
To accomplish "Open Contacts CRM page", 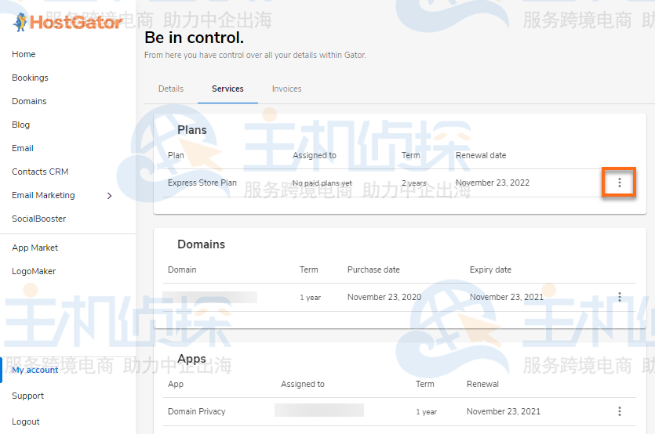I will [x=40, y=172].
